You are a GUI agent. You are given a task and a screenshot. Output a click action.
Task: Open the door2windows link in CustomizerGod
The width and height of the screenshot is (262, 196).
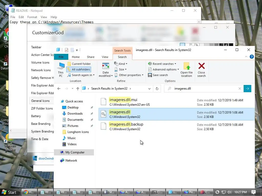pyautogui.click(x=46, y=158)
